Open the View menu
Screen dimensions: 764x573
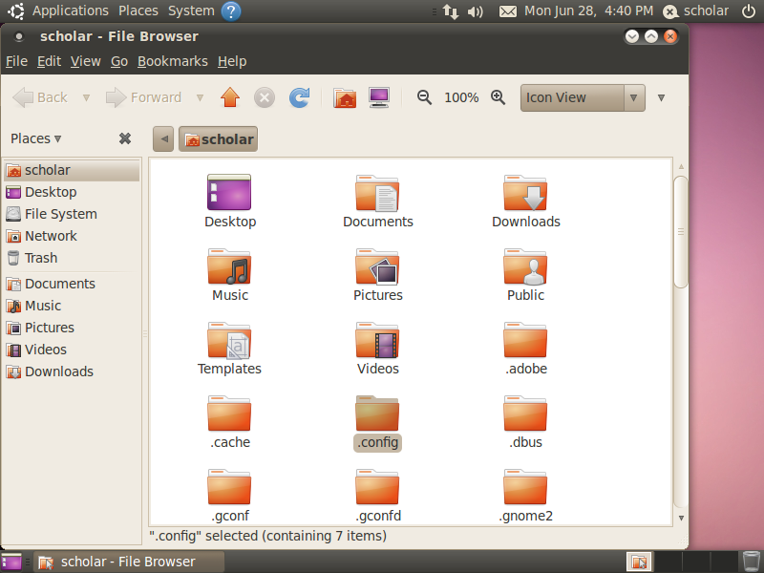pos(86,61)
